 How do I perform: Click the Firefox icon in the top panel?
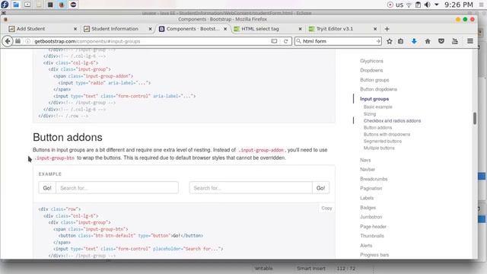pyautogui.click(x=62, y=5)
